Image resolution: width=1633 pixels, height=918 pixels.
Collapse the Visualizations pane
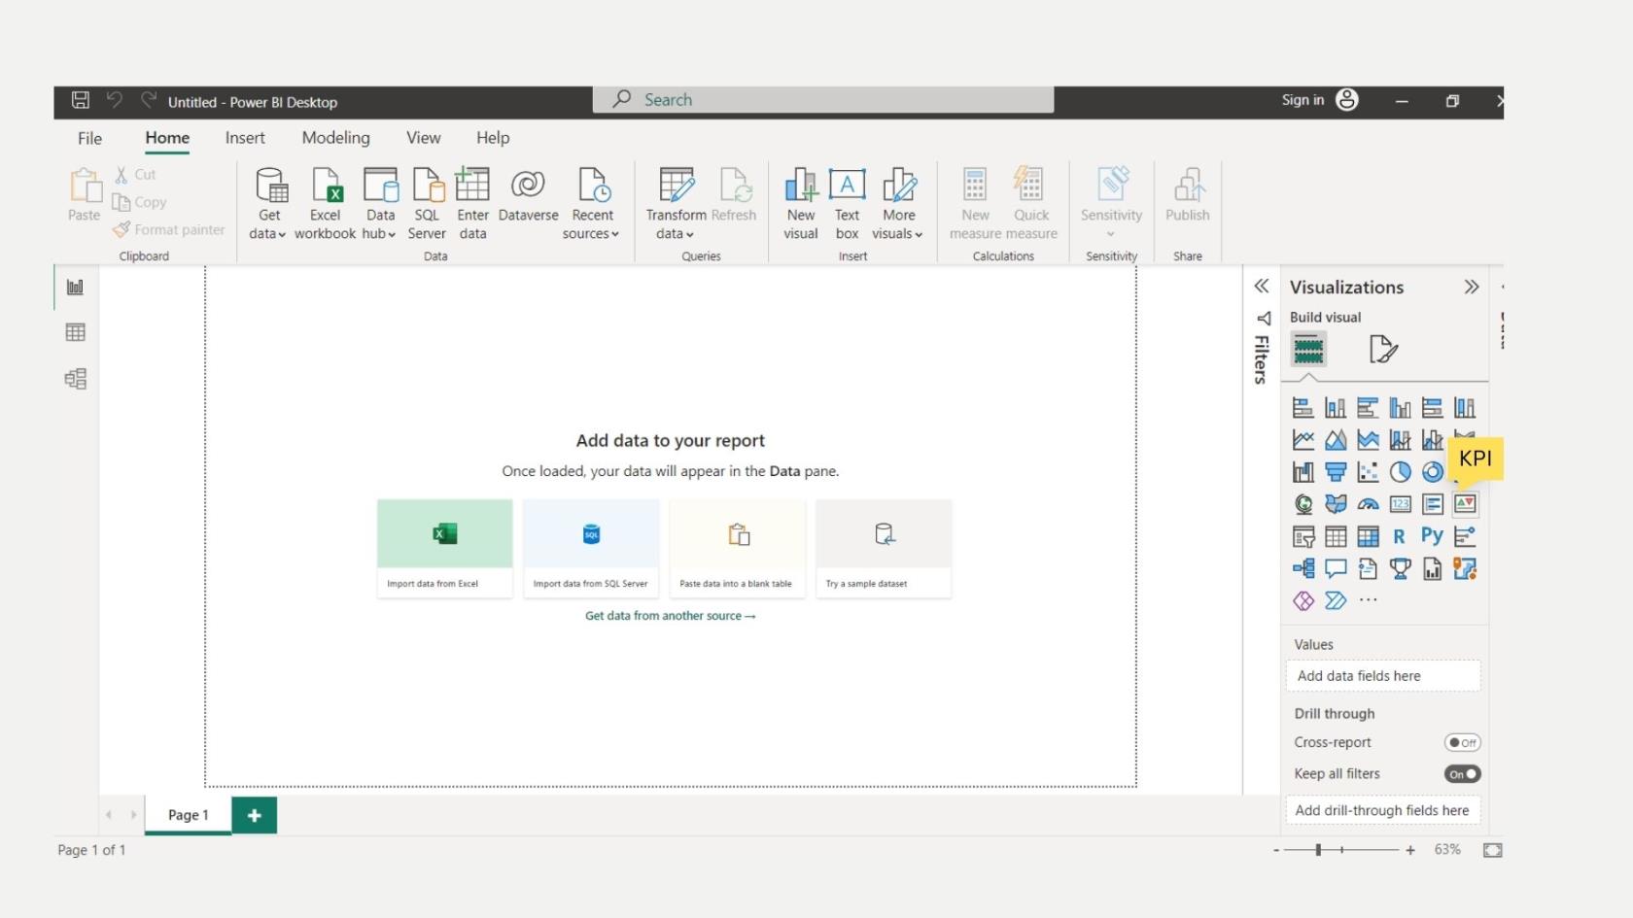tap(1472, 287)
